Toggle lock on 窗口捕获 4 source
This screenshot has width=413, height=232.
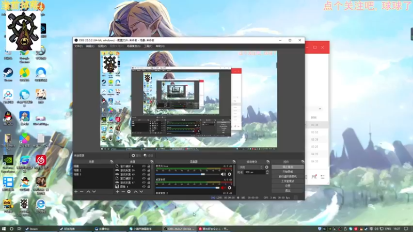[149, 166]
